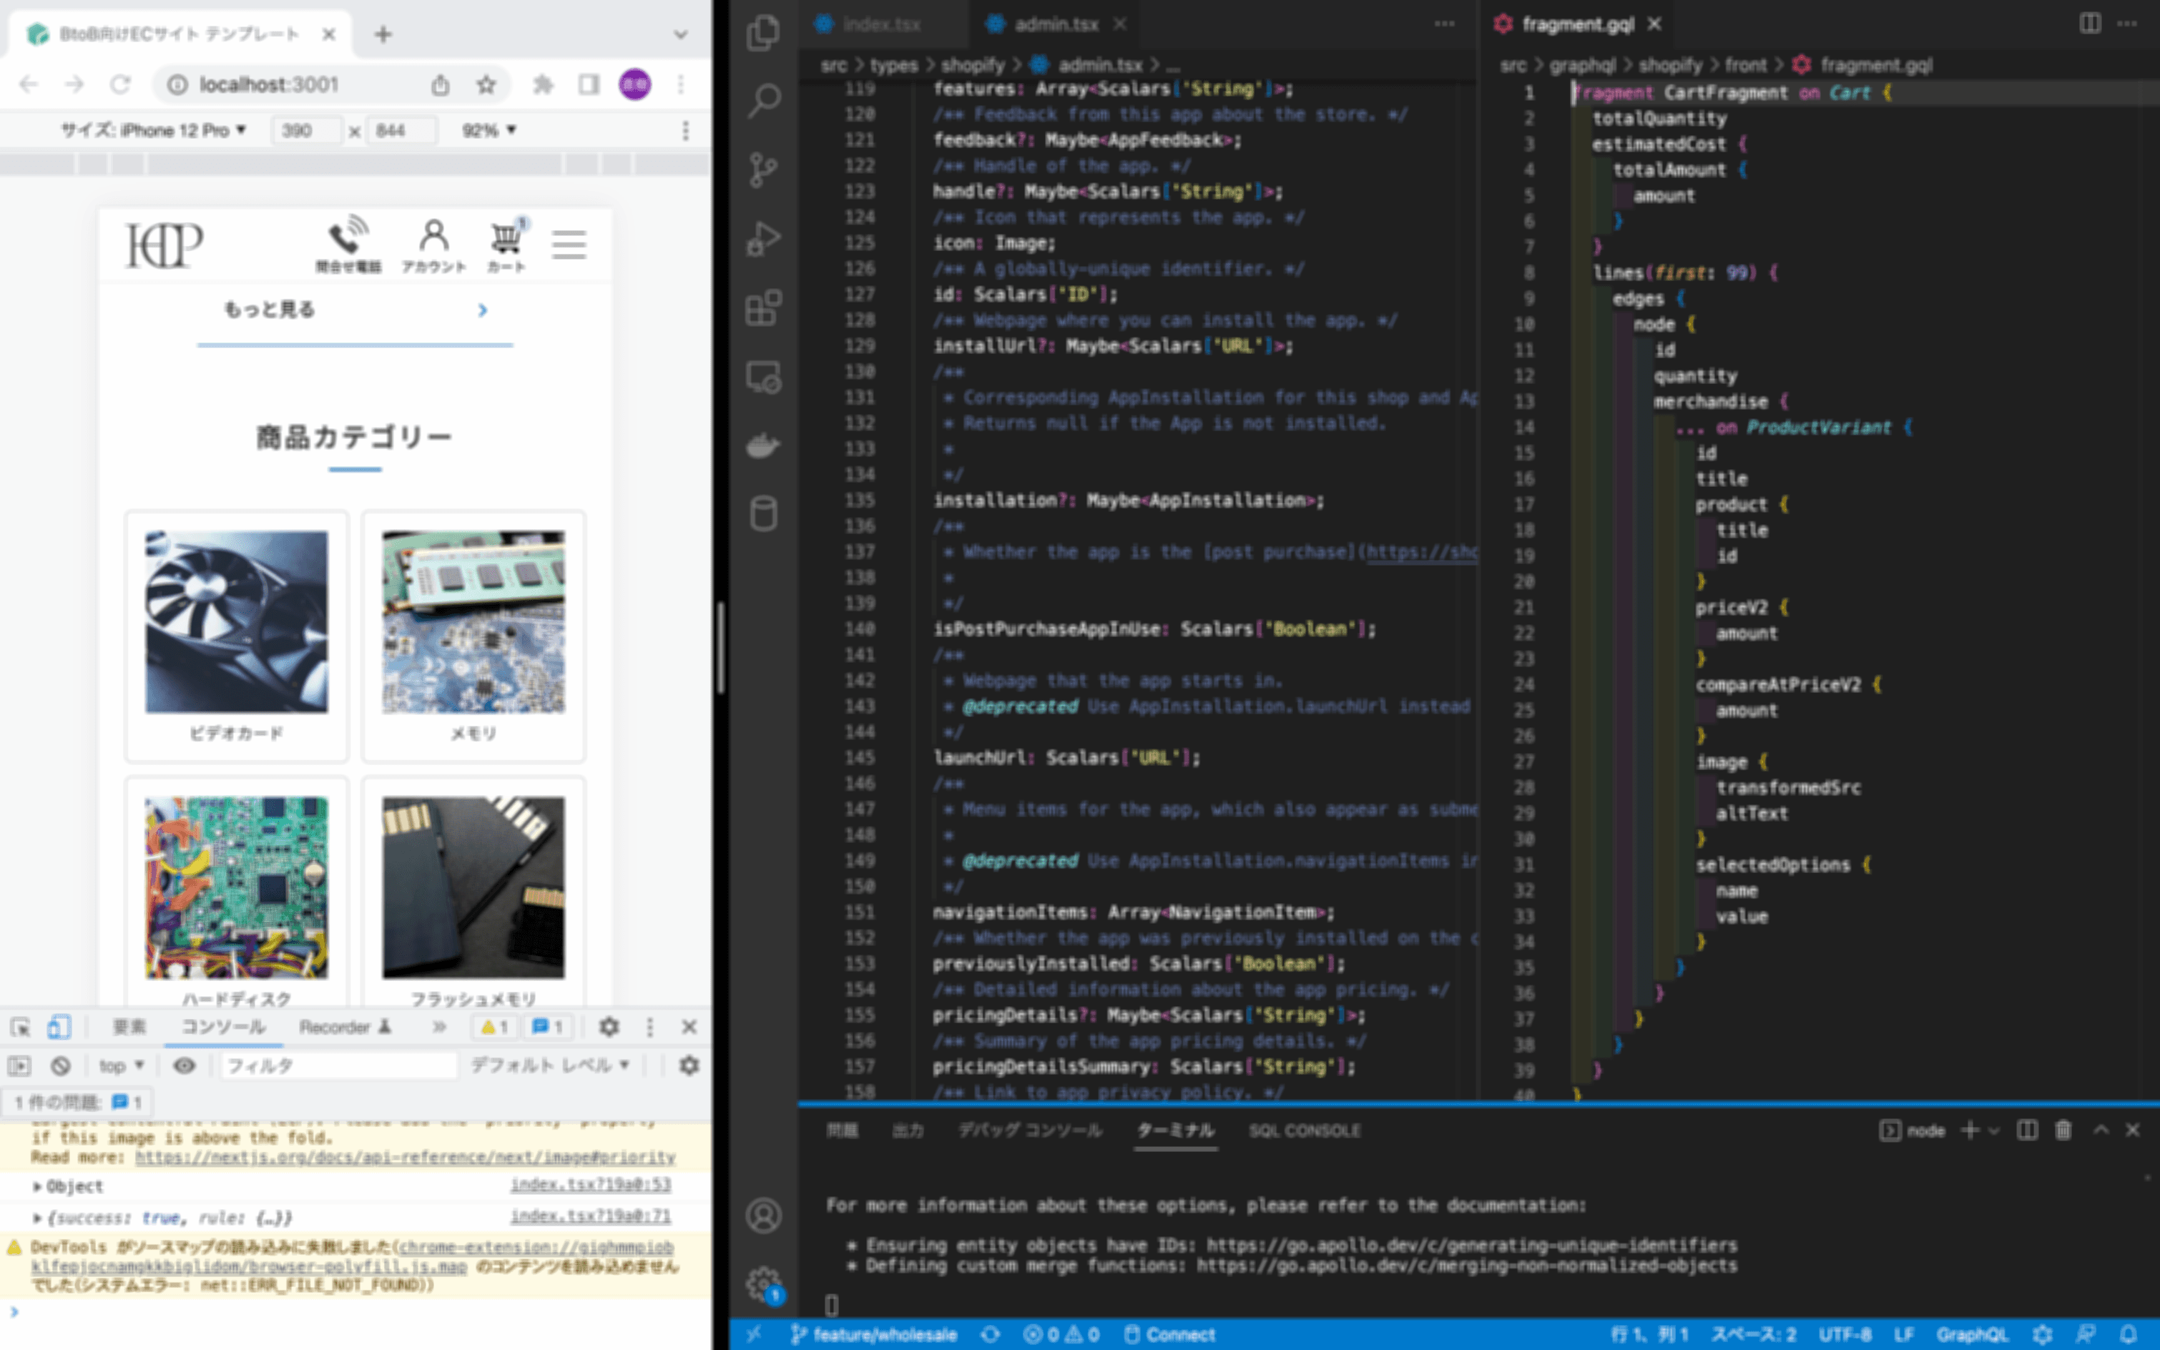This screenshot has height=1350, width=2160.
Task: Toggle the device toolbar in DevTools
Action: click(x=59, y=1027)
